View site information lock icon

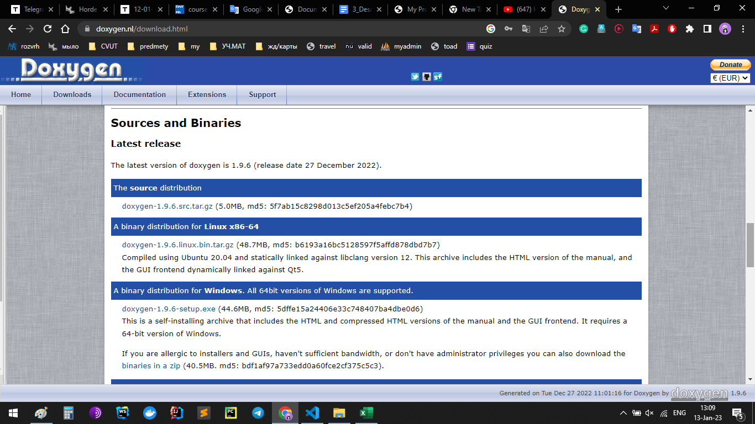(86, 29)
